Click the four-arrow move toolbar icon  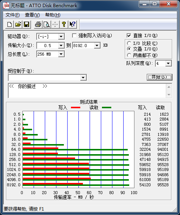pyautogui.click(x=55, y=24)
